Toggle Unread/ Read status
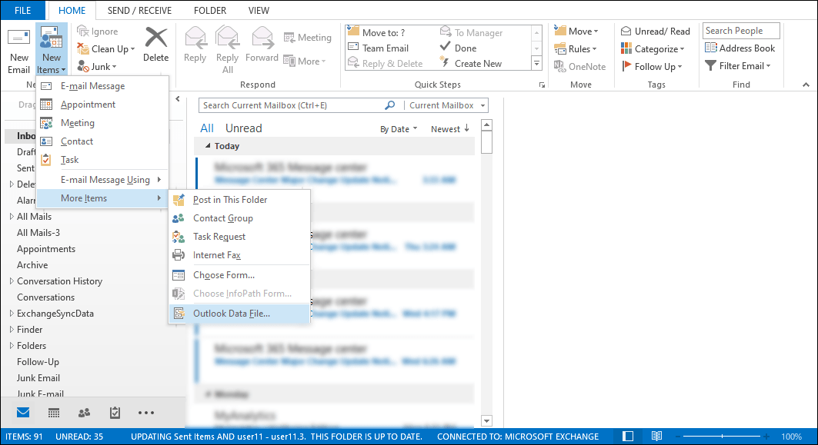 (x=655, y=32)
